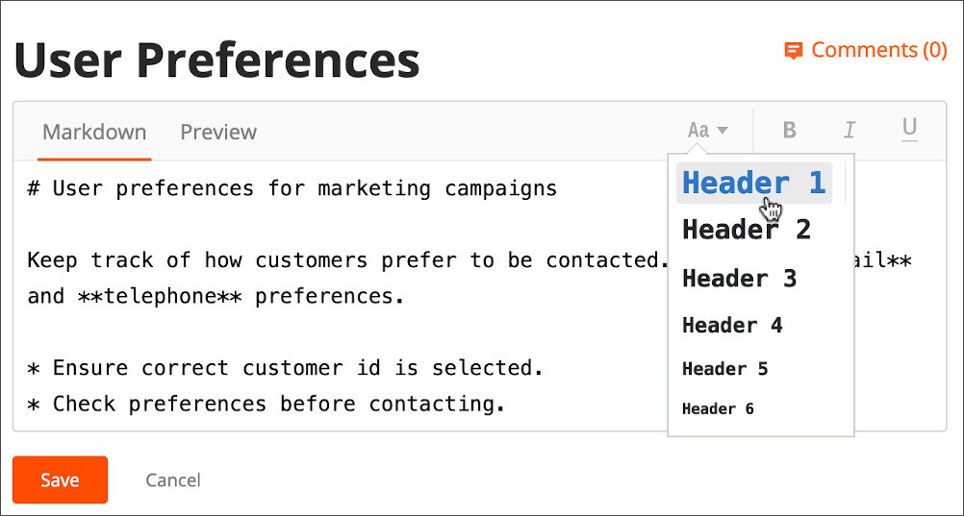Viewport: 964px width, 516px height.
Task: Toggle bold formatting
Action: pyautogui.click(x=789, y=131)
